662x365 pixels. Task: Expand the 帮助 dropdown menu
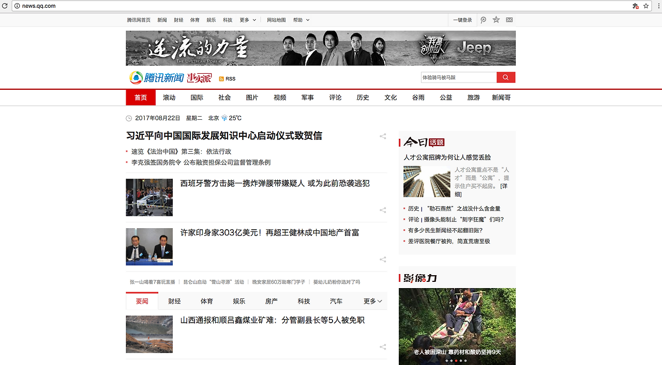302,20
